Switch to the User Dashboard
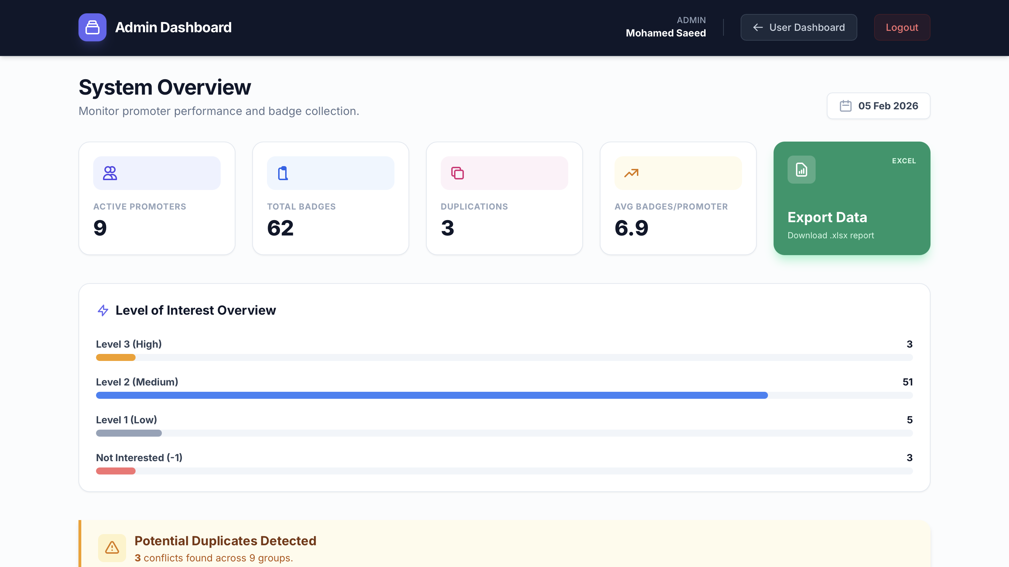 click(799, 27)
